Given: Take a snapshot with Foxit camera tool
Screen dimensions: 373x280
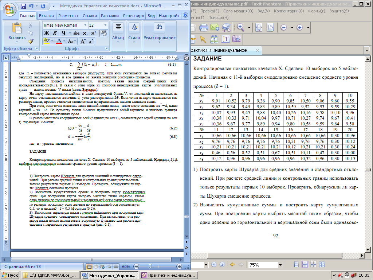Looking at the screenshot, I should tap(237, 39).
